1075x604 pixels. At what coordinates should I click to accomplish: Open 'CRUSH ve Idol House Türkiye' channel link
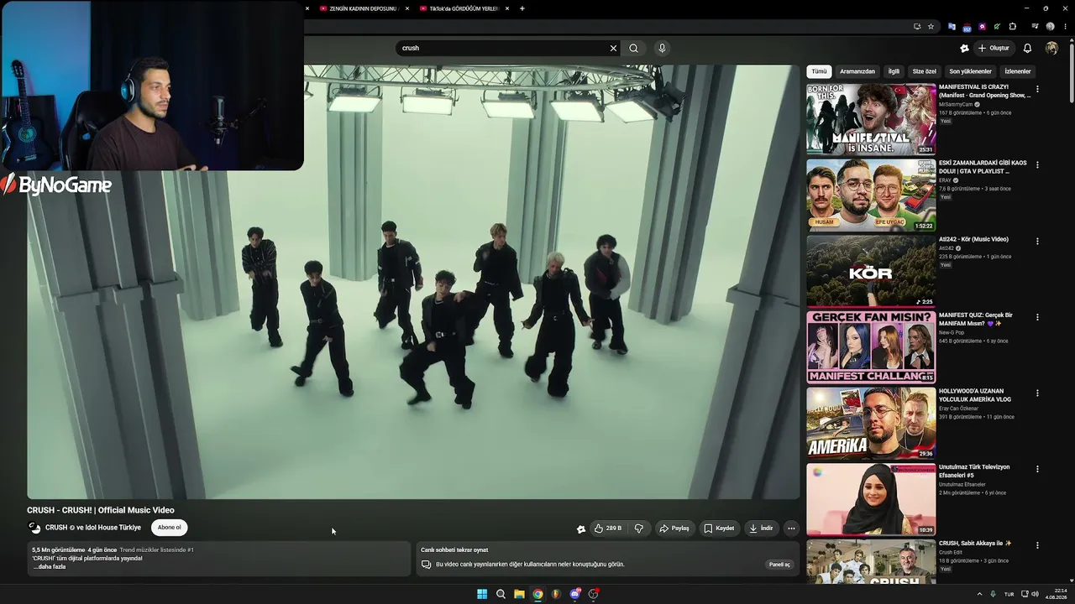(x=93, y=528)
